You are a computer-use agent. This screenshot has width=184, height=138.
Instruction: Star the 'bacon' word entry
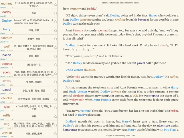pyautogui.click(x=56, y=56)
